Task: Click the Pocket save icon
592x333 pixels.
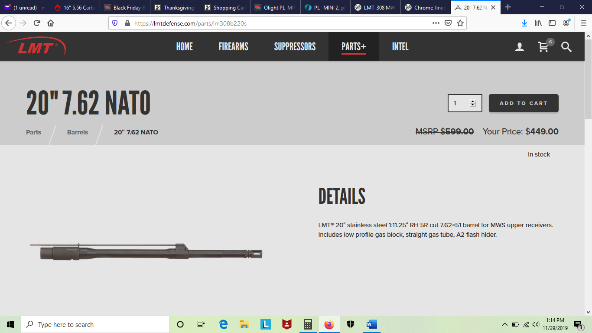Action: tap(449, 23)
